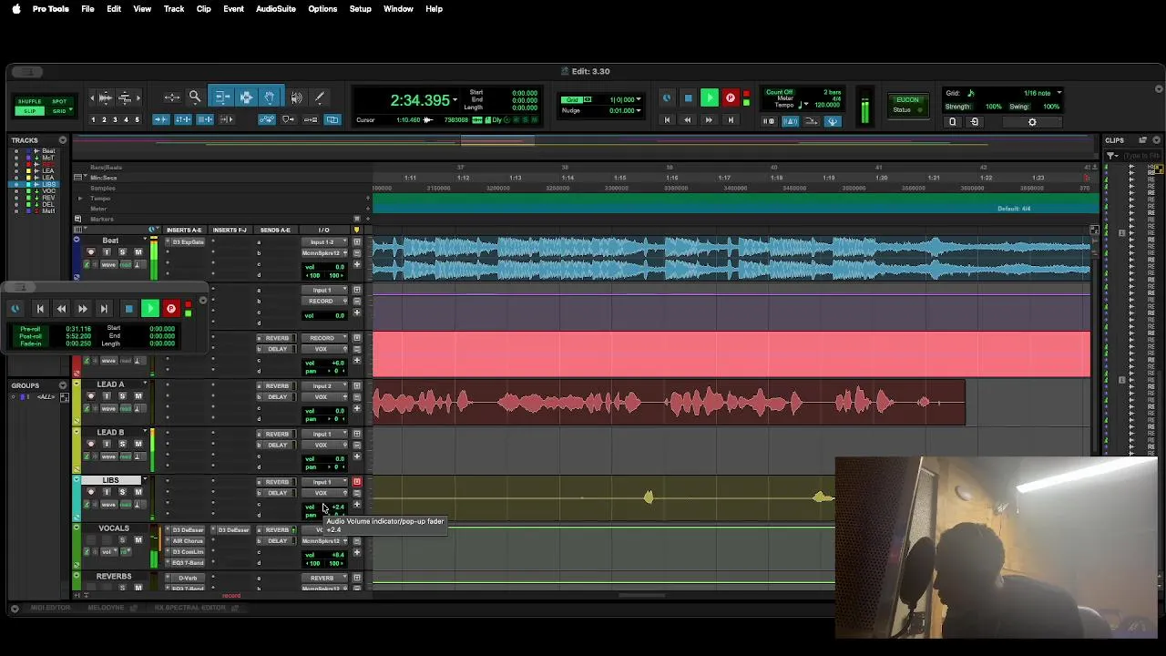This screenshot has height=656, width=1166.
Task: Toggle input monitoring on LIBS track
Action: (x=107, y=492)
